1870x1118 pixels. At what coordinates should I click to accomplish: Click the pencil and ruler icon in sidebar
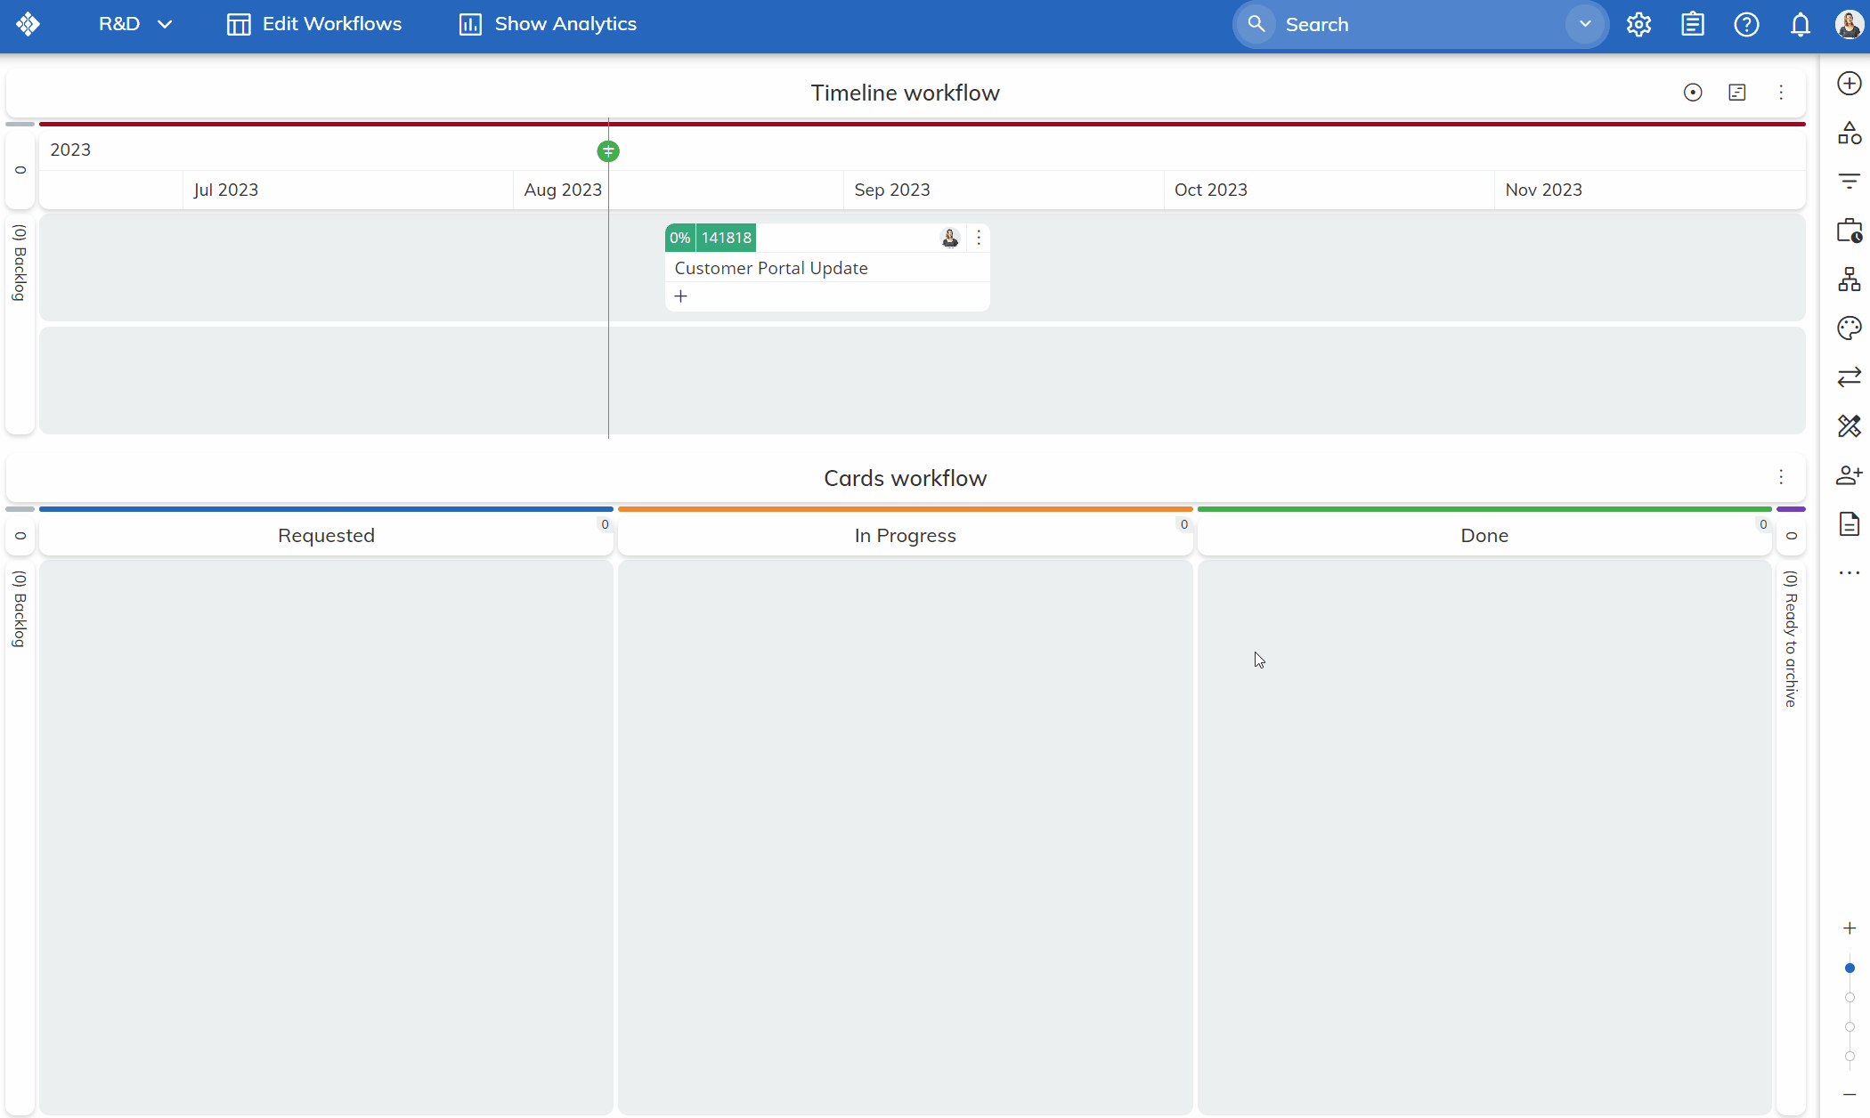(1850, 426)
